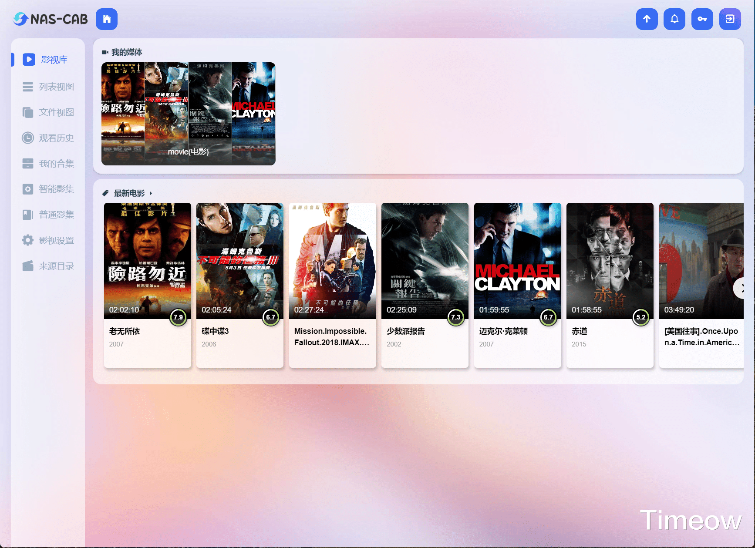Click the tag icon beside 最新电影
This screenshot has height=548, width=755.
pyautogui.click(x=105, y=193)
